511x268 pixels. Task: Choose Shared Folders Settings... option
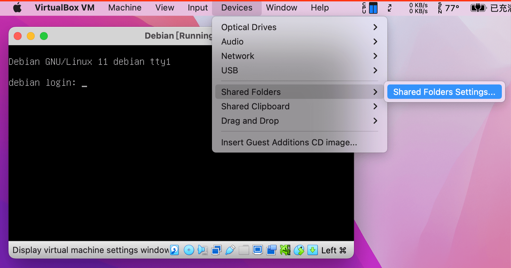[x=444, y=92]
